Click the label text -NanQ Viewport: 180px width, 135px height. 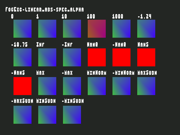(119, 44)
